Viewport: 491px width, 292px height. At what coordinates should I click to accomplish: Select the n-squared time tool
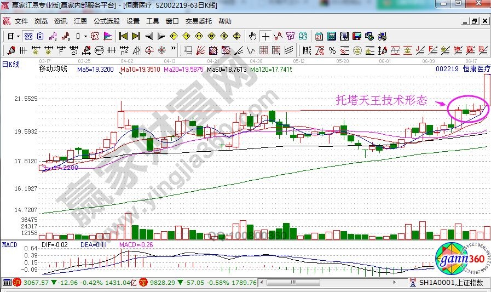pyautogui.click(x=124, y=50)
